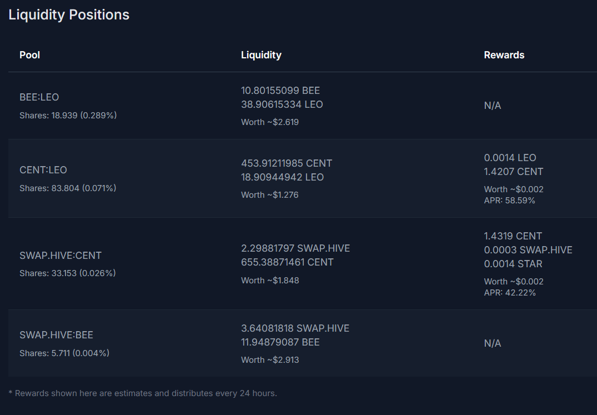This screenshot has height=415, width=597.
Task: Click Shares 33.153 (0.026%) text
Action: pos(68,273)
